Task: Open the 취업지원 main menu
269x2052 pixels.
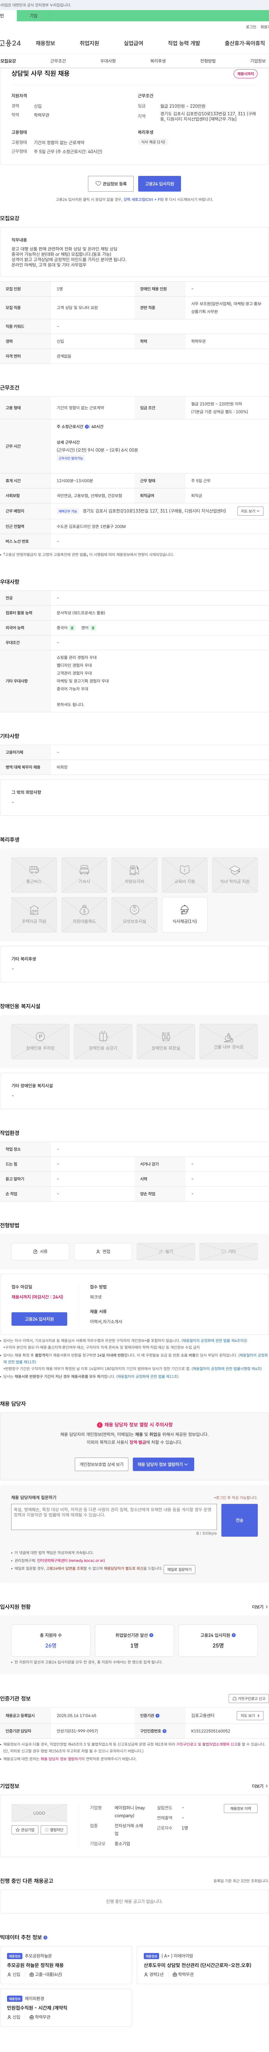Action: tap(89, 43)
